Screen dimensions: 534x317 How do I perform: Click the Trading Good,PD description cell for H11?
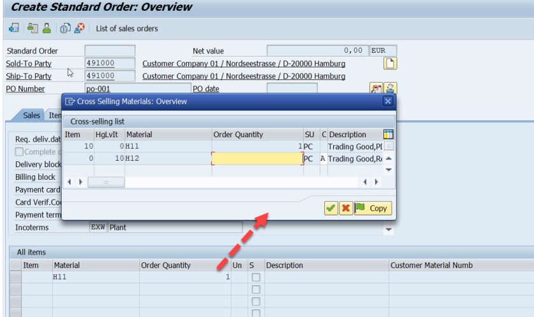(355, 147)
